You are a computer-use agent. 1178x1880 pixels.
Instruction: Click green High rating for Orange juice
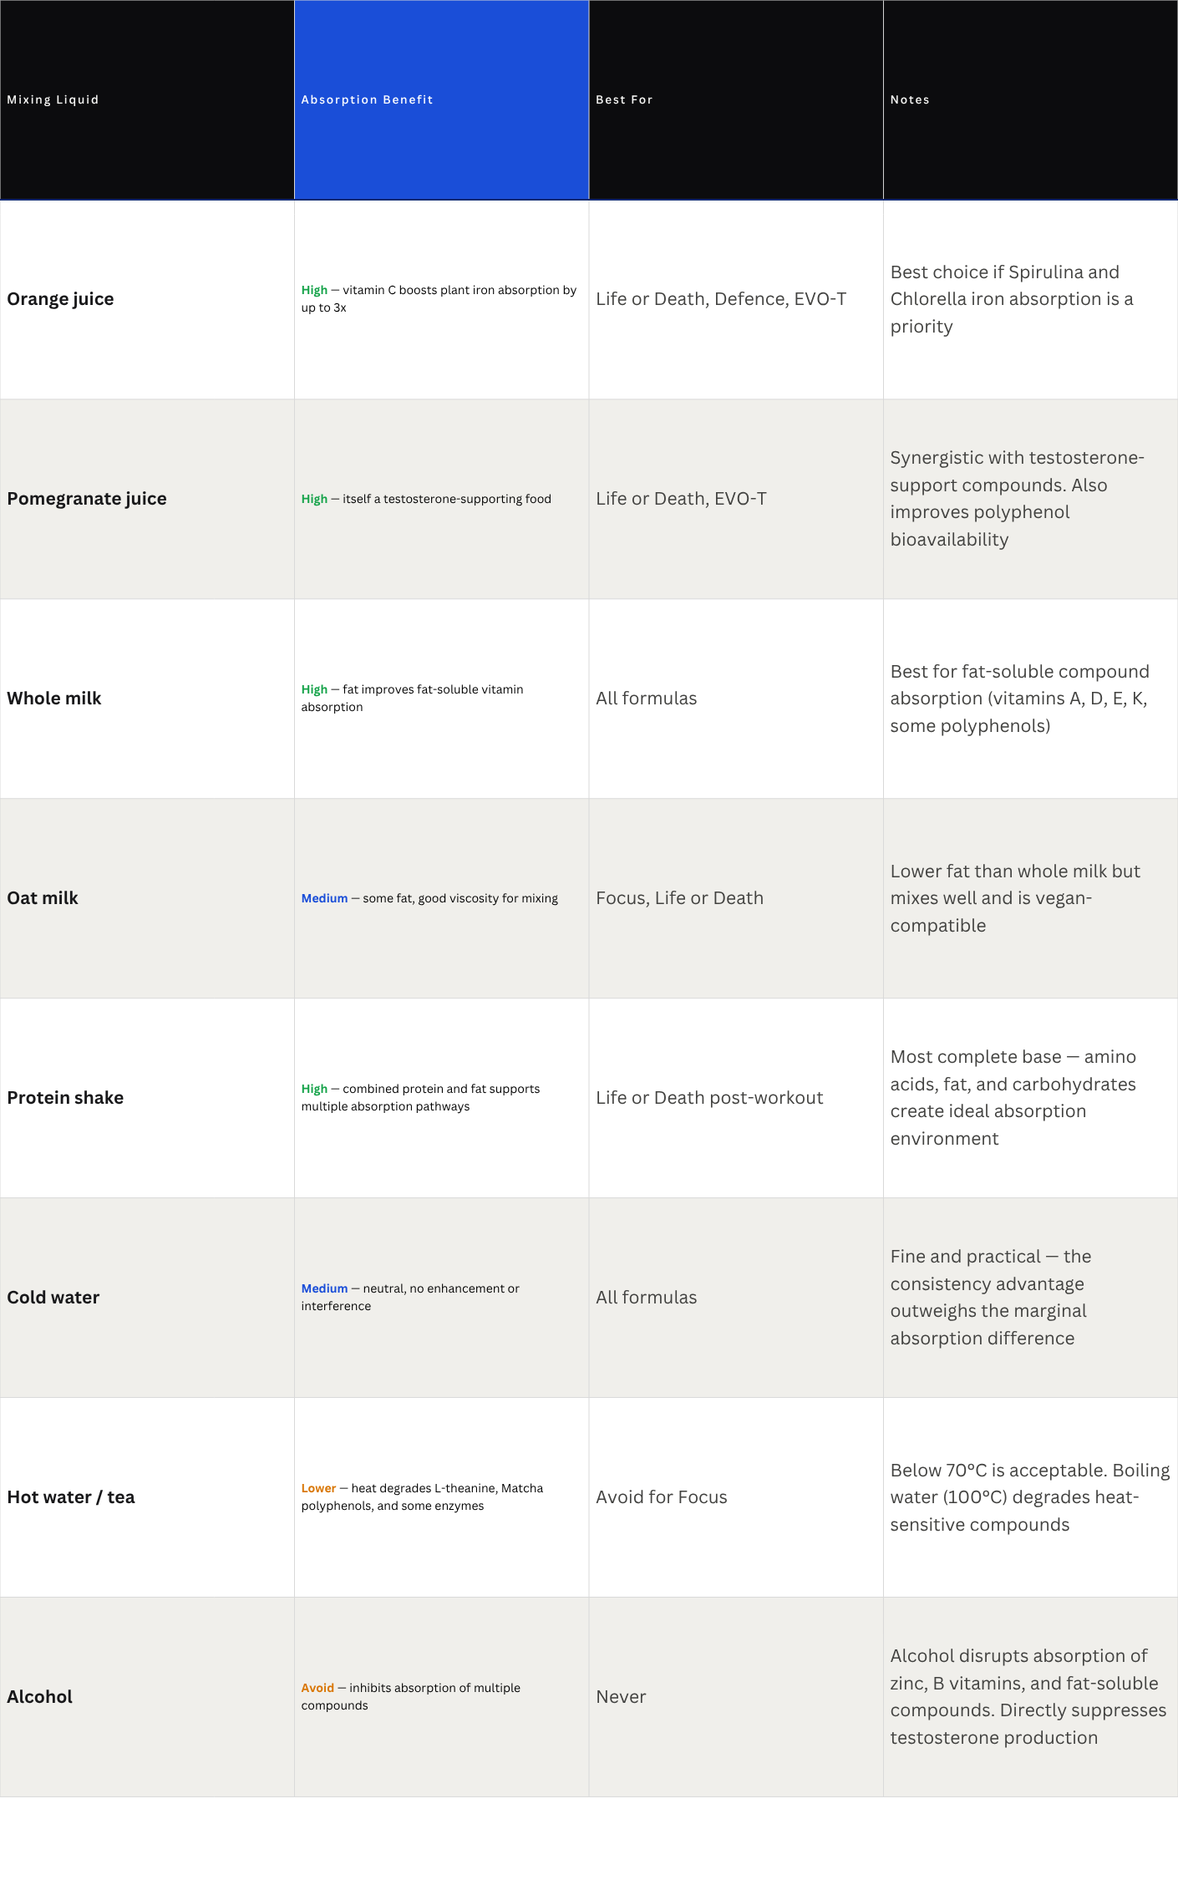314,290
